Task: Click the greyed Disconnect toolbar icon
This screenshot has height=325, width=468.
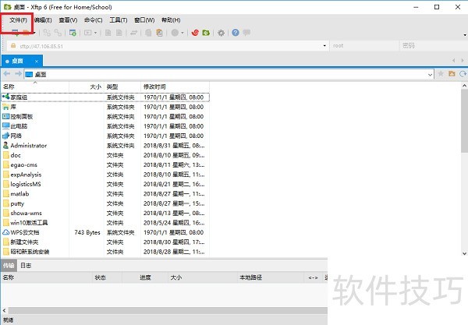Action: pyautogui.click(x=58, y=33)
